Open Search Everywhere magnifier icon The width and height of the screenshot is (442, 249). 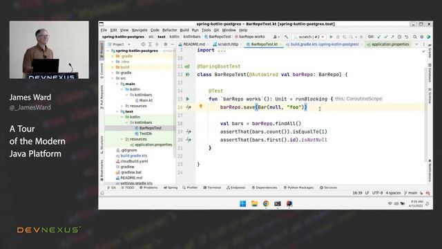point(415,37)
